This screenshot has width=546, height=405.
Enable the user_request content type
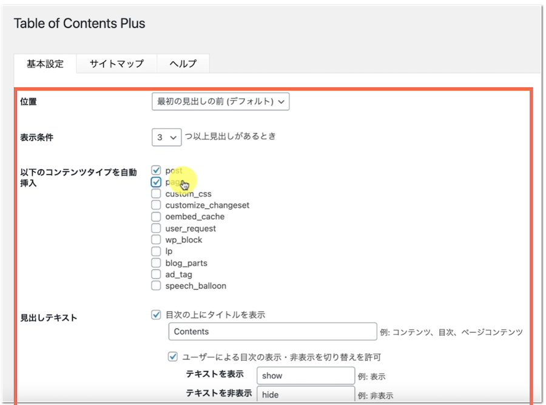(x=157, y=228)
